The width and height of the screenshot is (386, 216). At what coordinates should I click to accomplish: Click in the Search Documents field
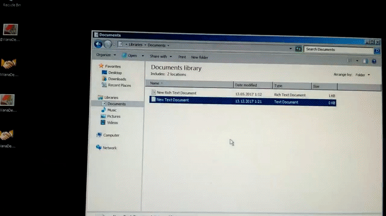339,50
